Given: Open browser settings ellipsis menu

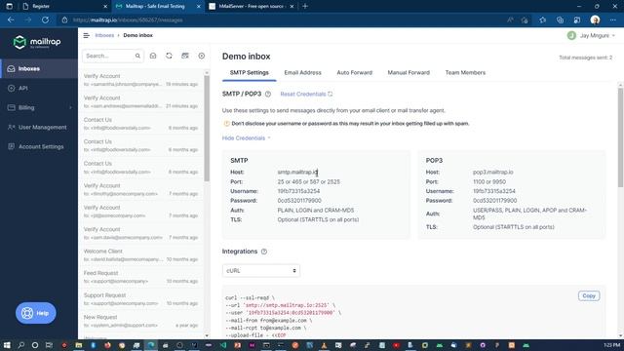Looking at the screenshot, I should (613, 19).
